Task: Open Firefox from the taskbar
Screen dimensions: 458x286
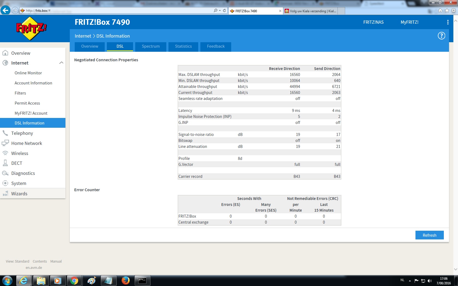Action: (125, 280)
